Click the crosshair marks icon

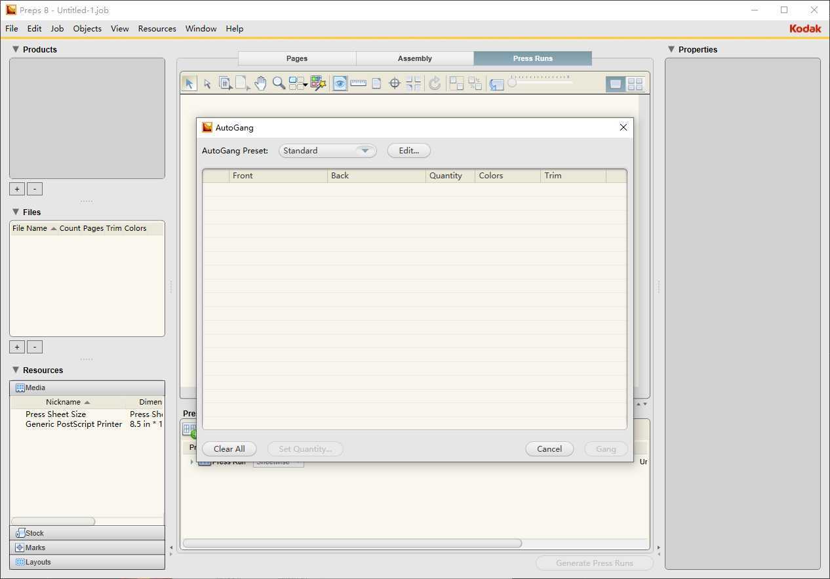(x=395, y=83)
